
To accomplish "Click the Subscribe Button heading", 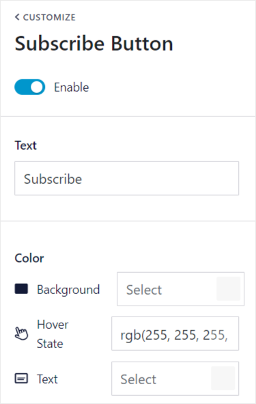I will point(94,44).
